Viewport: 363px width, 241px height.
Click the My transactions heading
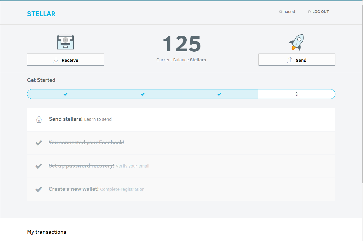pyautogui.click(x=47, y=232)
